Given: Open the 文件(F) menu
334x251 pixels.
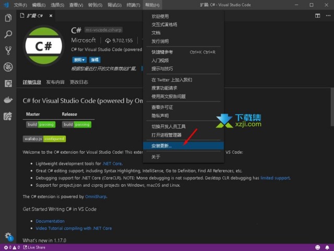Looking at the screenshot, I should (20, 5).
